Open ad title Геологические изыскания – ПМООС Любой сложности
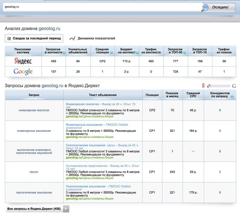This screenshot has height=214, width=240. pyautogui.click(x=98, y=188)
